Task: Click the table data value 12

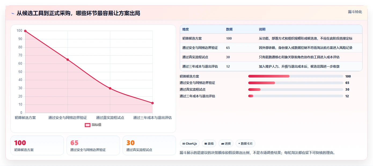Action: point(228,67)
